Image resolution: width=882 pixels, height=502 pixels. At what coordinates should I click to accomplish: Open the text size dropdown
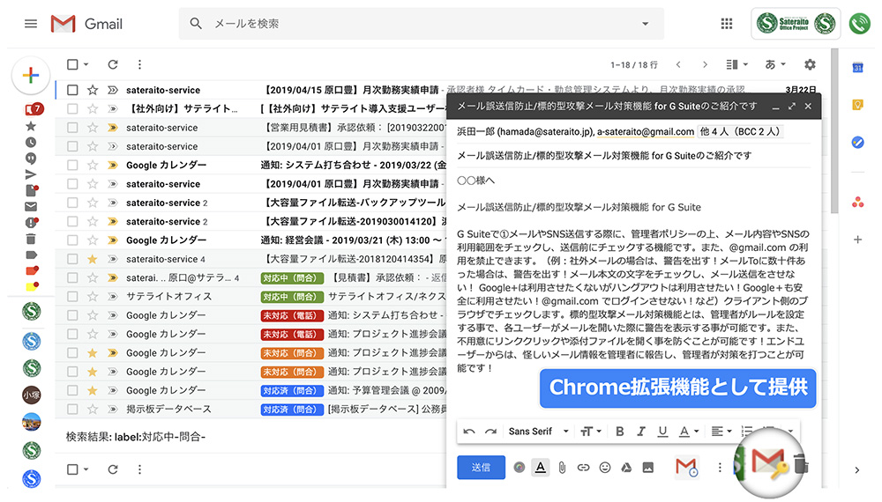(x=591, y=432)
